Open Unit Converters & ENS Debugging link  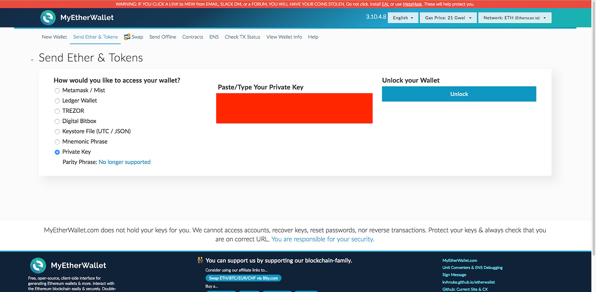472,267
